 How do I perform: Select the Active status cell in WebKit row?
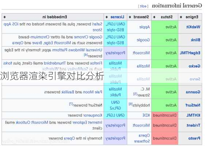(x=165, y=27)
